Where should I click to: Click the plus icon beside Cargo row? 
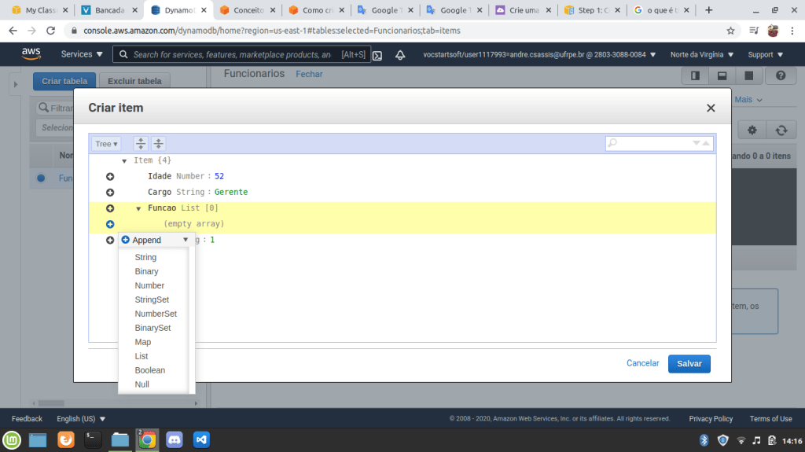[x=110, y=192]
